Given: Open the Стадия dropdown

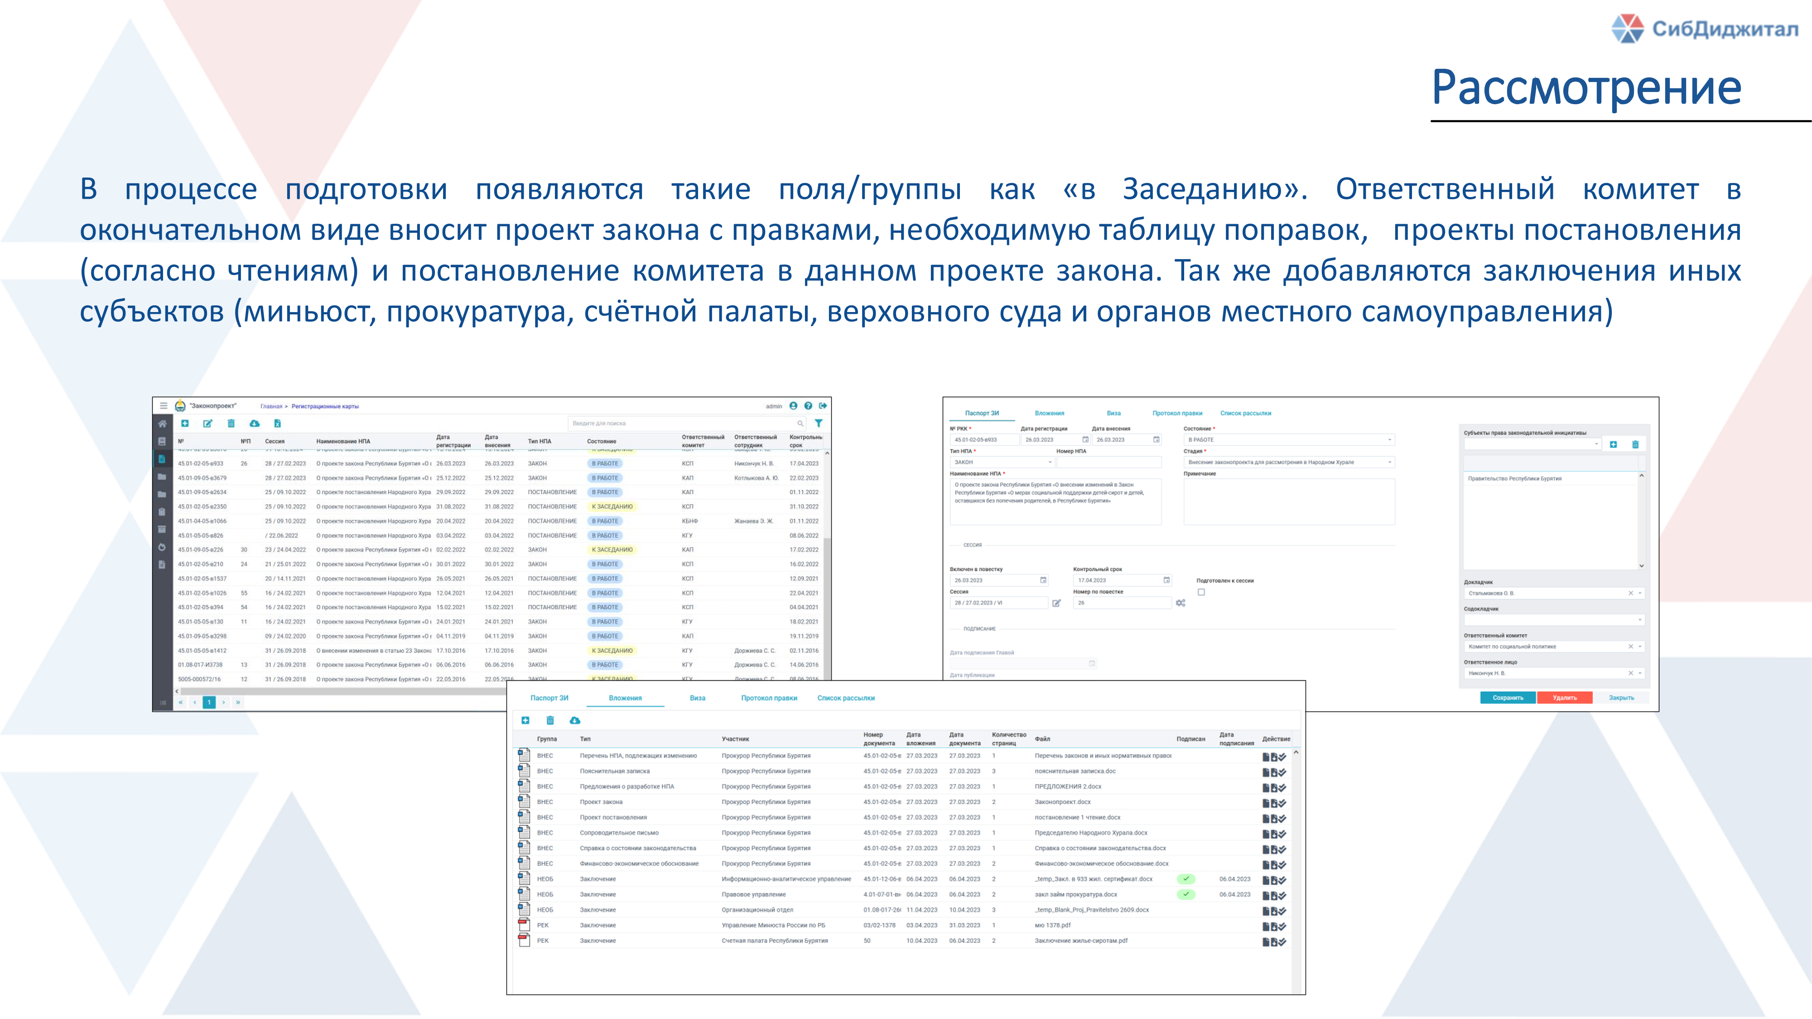Looking at the screenshot, I should point(1289,462).
